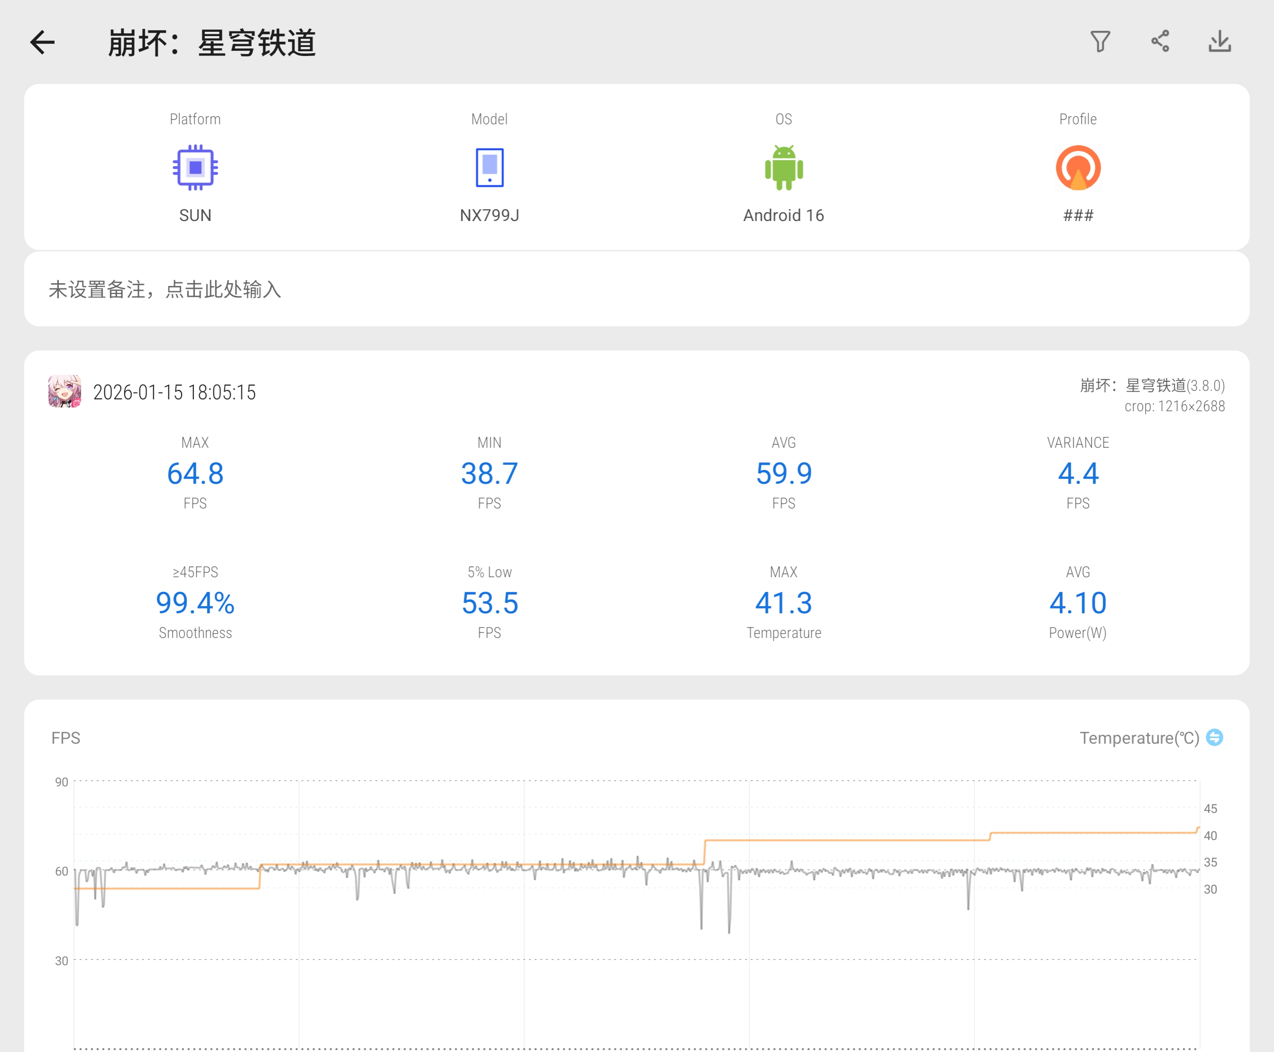Click the NX799J model phone icon

click(x=489, y=168)
